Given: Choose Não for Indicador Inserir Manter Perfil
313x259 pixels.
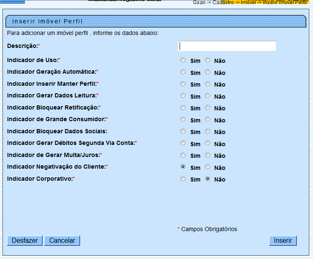Looking at the screenshot, I should [208, 84].
